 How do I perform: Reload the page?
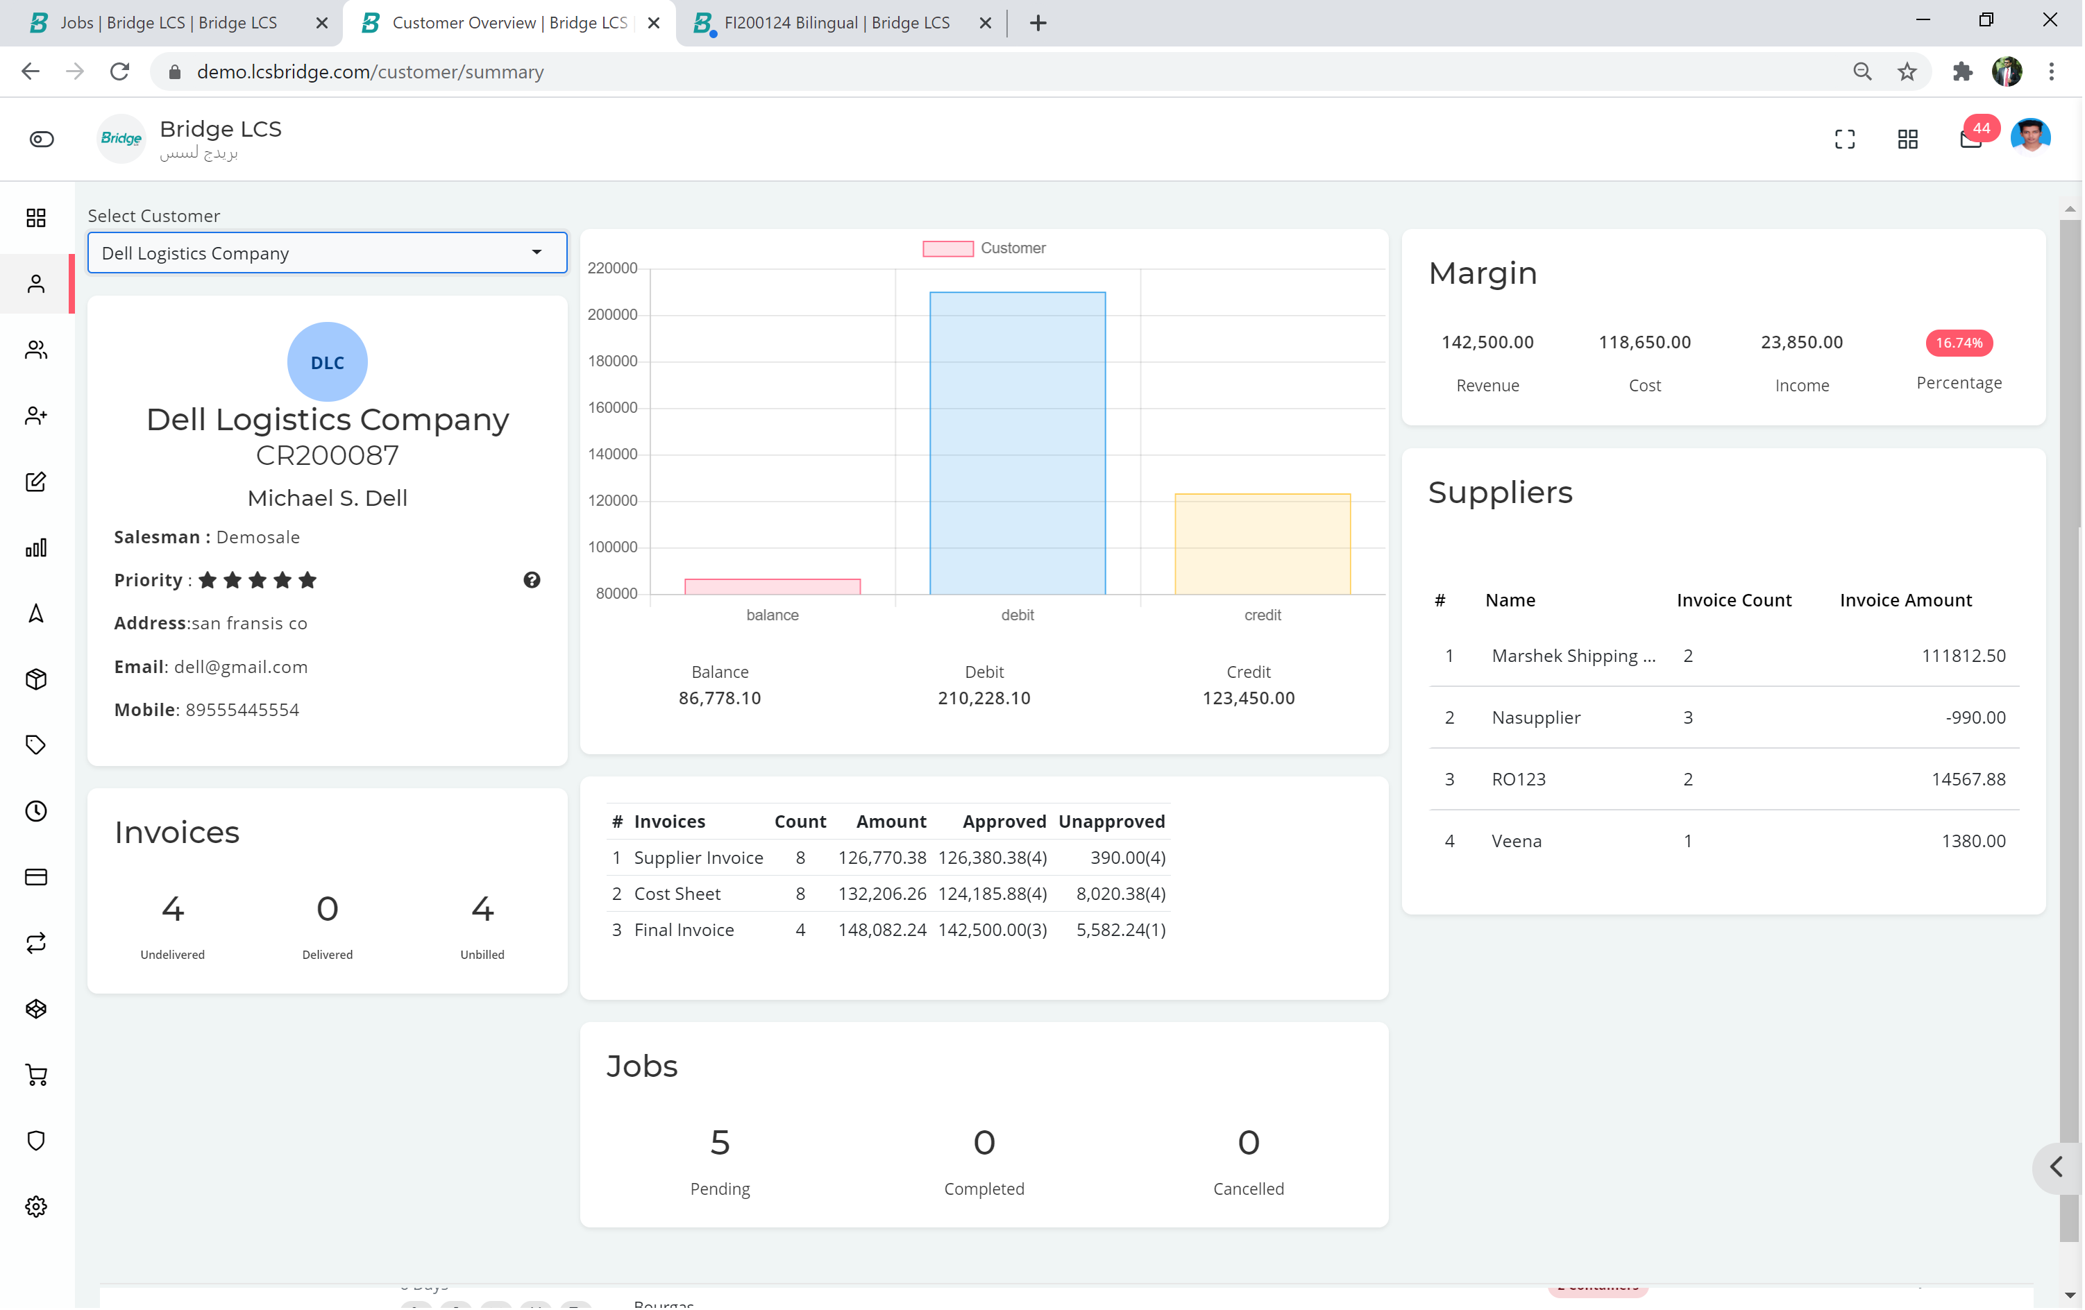119,72
